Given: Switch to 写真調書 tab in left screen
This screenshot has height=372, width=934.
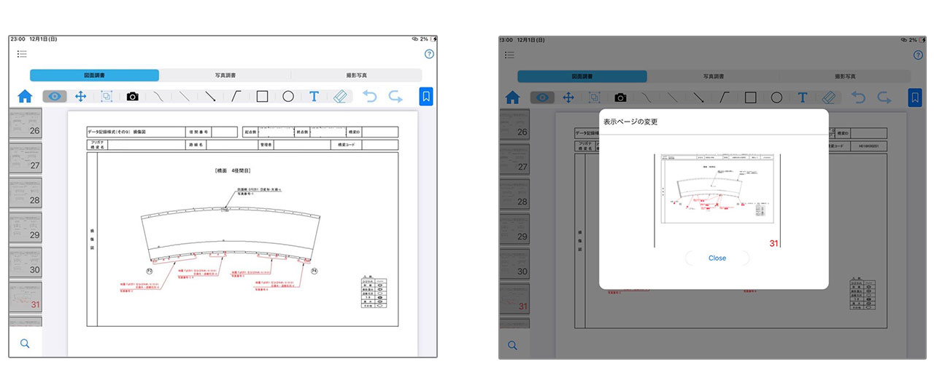Looking at the screenshot, I should [225, 75].
